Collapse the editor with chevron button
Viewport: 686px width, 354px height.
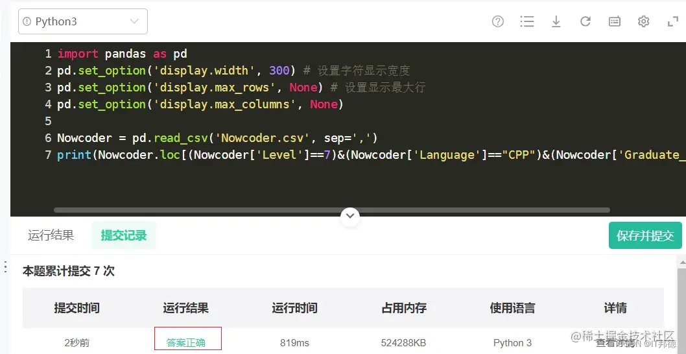[350, 216]
